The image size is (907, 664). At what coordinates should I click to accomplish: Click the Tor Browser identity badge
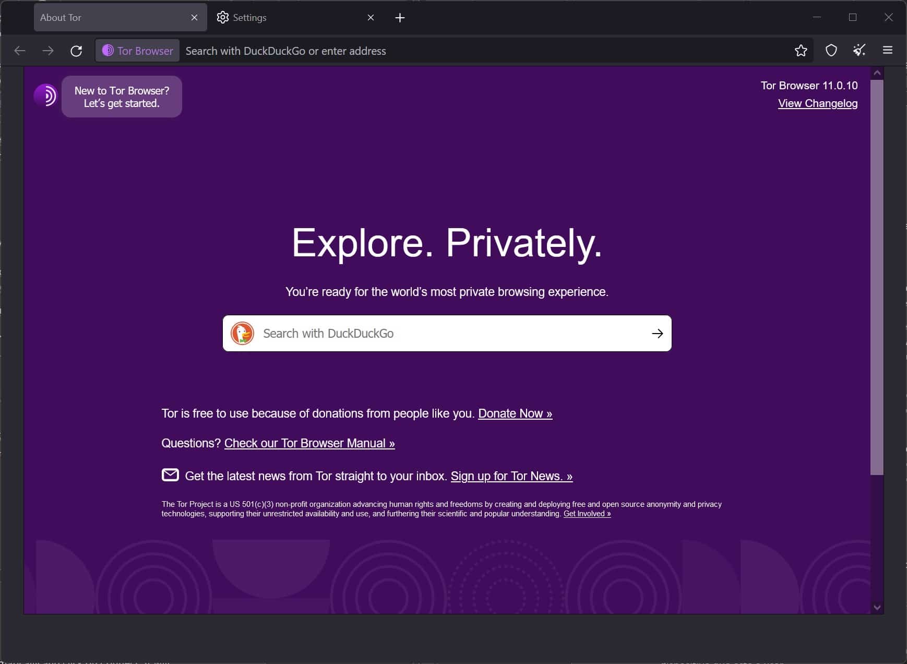[x=138, y=51]
